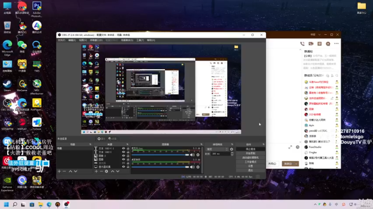Open scene transition properties gear
373x209 pixels.
tap(231, 149)
